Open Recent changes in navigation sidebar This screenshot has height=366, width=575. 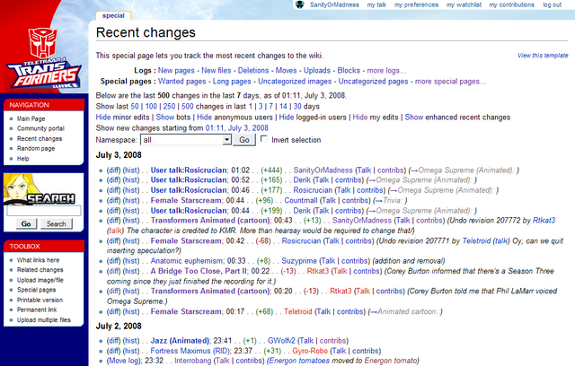pyautogui.click(x=40, y=139)
